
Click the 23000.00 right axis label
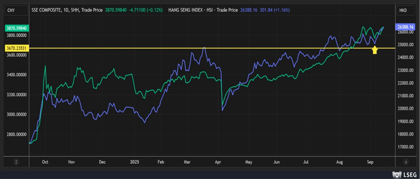click(406, 70)
